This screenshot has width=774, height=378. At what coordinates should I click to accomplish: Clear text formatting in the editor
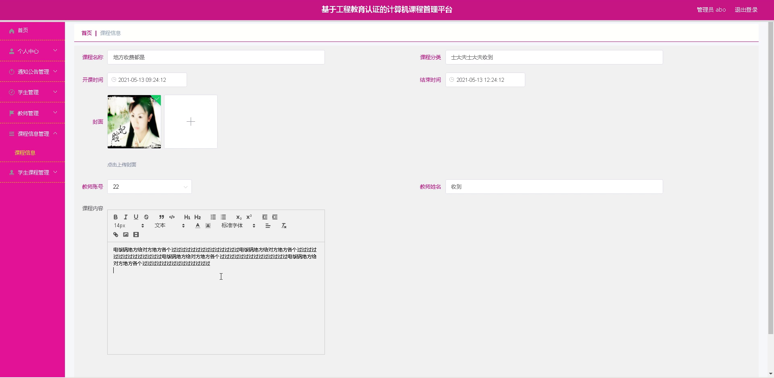pos(284,226)
